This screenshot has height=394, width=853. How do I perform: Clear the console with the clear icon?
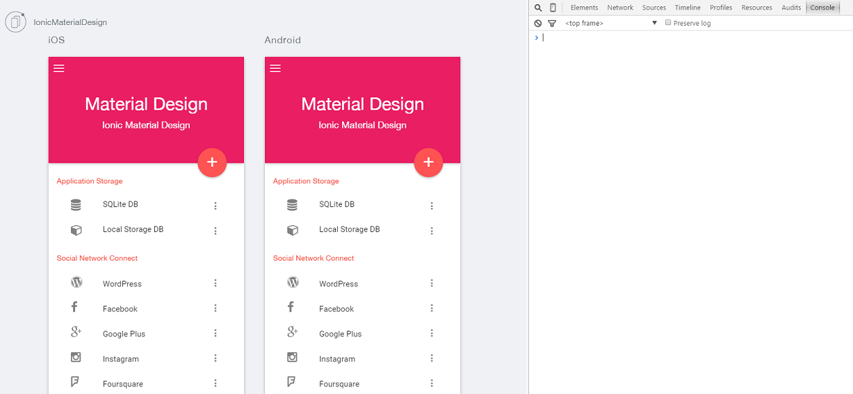point(537,23)
